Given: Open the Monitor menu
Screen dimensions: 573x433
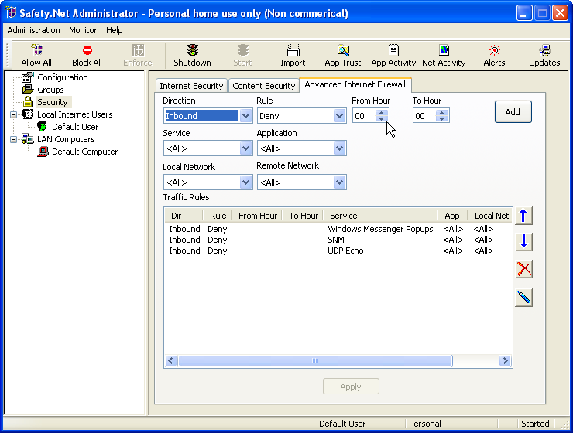Looking at the screenshot, I should click(x=83, y=30).
